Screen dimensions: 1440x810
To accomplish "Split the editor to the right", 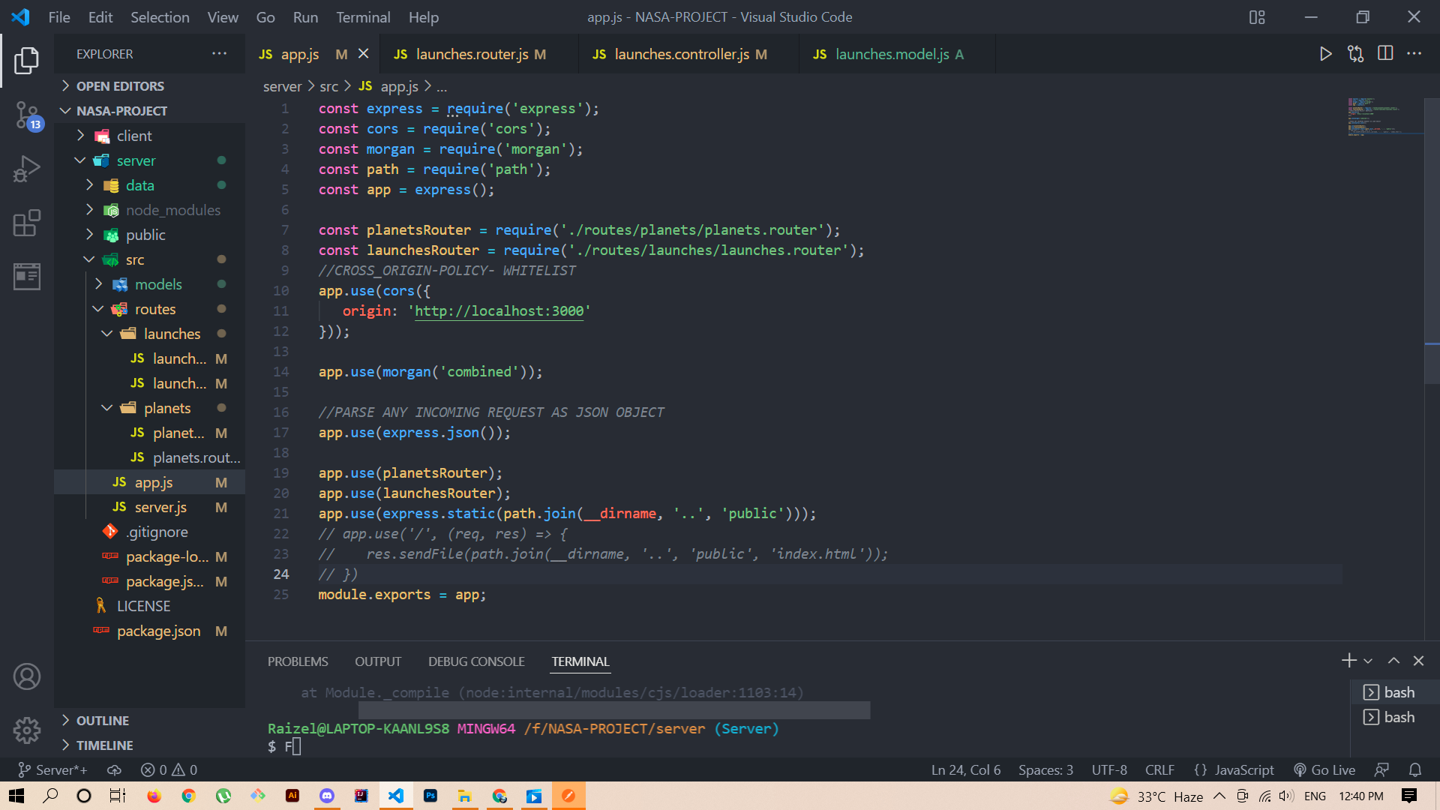I will (1385, 54).
